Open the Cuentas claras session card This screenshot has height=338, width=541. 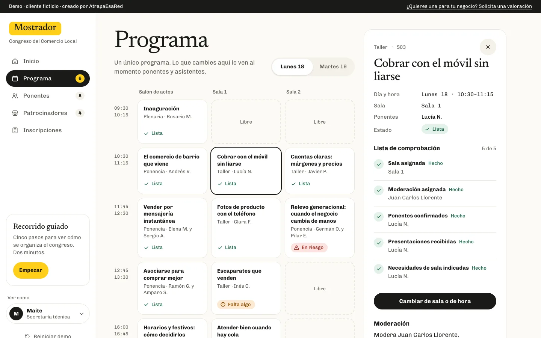(320, 171)
